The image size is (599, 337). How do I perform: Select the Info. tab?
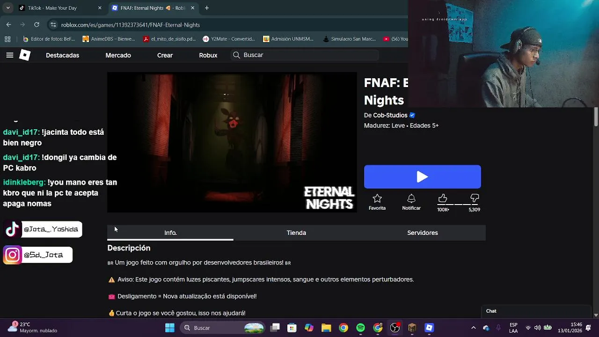point(170,233)
